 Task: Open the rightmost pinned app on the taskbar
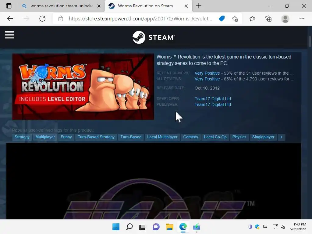point(197,227)
